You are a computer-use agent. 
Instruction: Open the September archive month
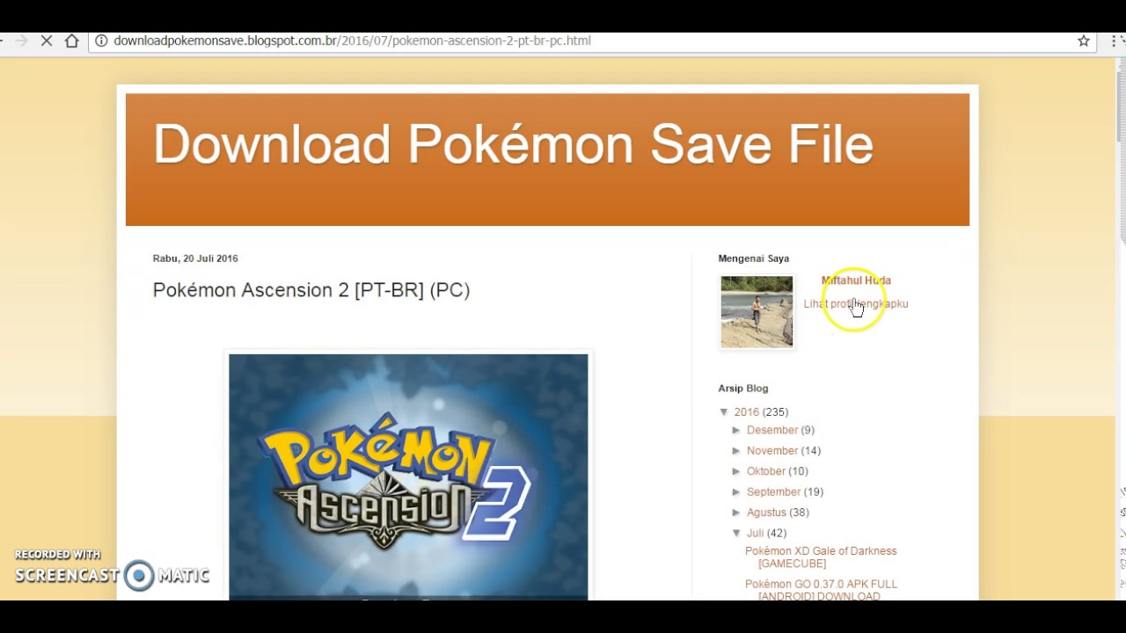point(774,492)
